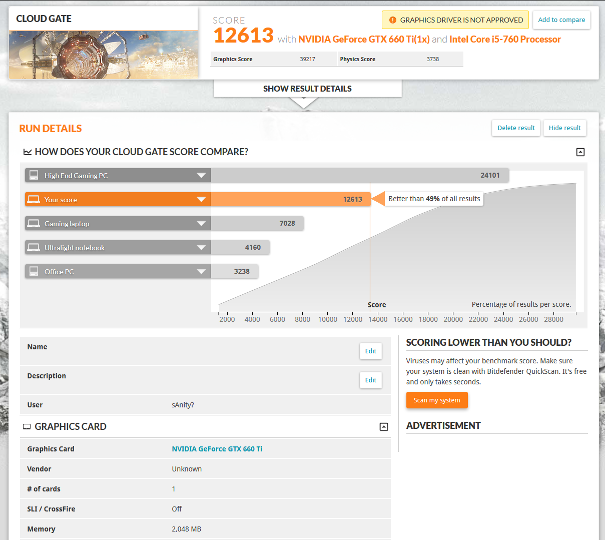Screen dimensions: 605x540
Task: Click the SLI / CrossFire value Off
Action: (x=177, y=509)
